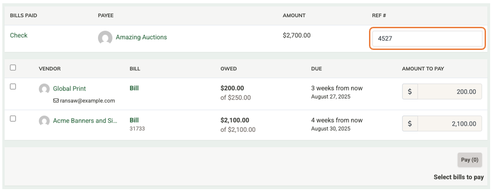Viewport: 492px width, 191px height.
Task: Click the Global Print vendor avatar icon
Action: pyautogui.click(x=44, y=89)
